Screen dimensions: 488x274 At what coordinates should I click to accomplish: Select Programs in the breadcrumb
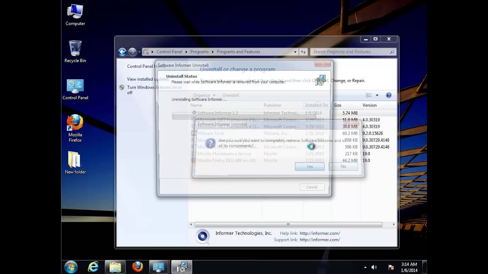click(x=199, y=52)
